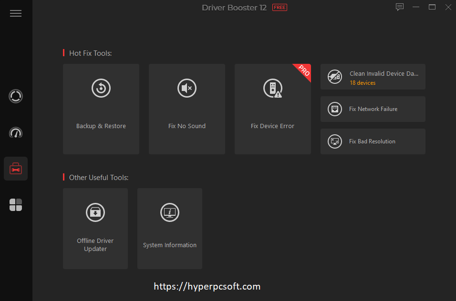
Task: Click the Offline Driver Updater box icon
Action: [x=95, y=212]
